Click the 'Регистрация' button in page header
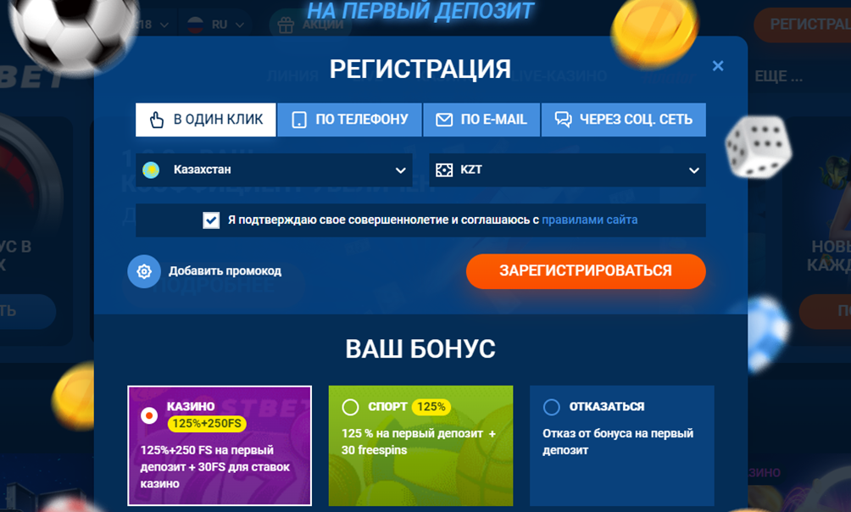The image size is (851, 512). click(804, 25)
